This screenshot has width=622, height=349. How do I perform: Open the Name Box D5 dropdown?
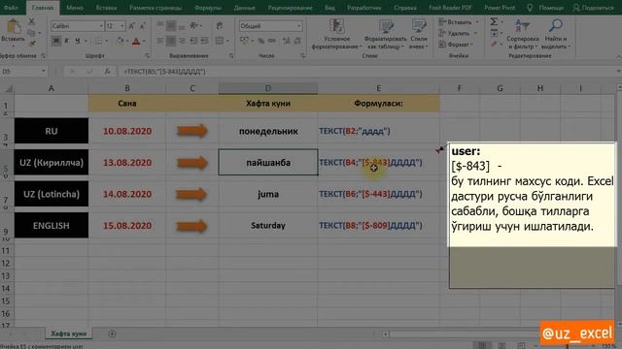tap(43, 72)
